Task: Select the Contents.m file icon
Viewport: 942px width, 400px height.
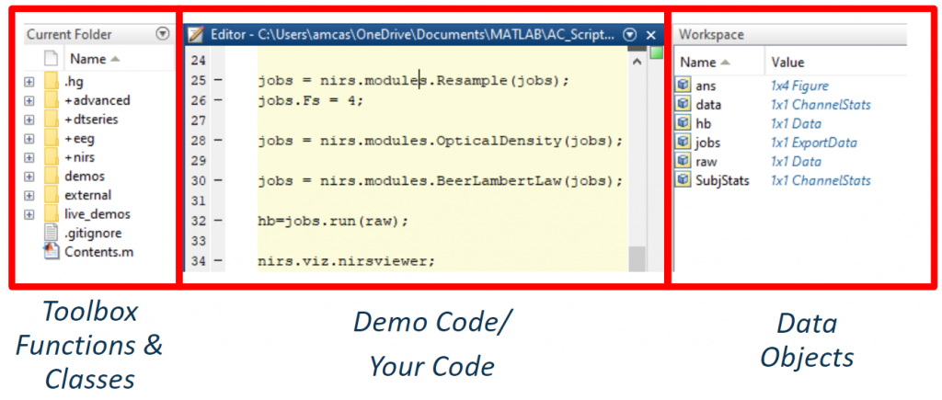Action: 52,252
